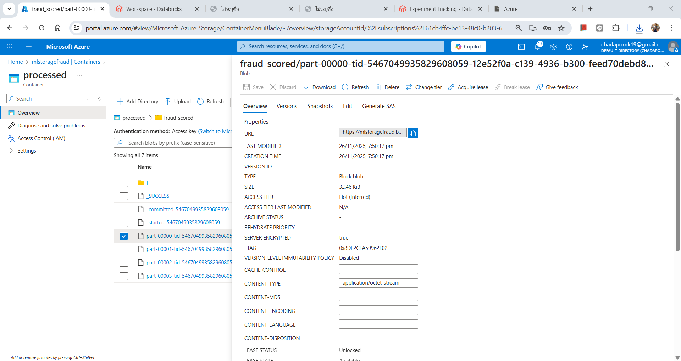Reload the browser page
The height and width of the screenshot is (361, 681).
(x=42, y=28)
